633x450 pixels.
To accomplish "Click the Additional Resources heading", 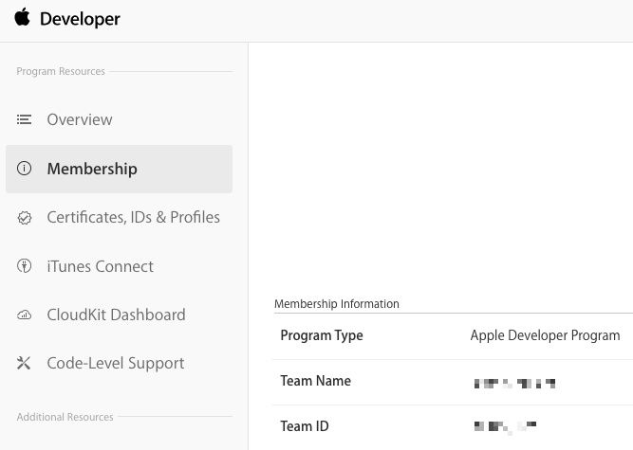I will [x=65, y=417].
